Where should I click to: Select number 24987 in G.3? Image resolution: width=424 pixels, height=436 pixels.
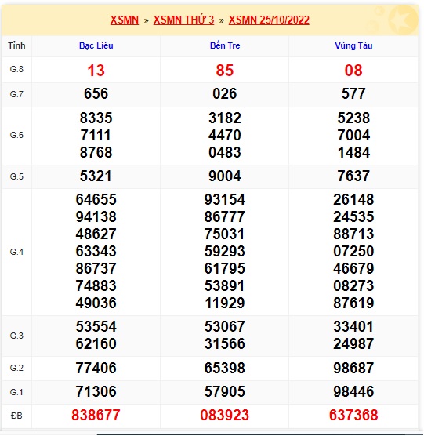[x=353, y=343]
